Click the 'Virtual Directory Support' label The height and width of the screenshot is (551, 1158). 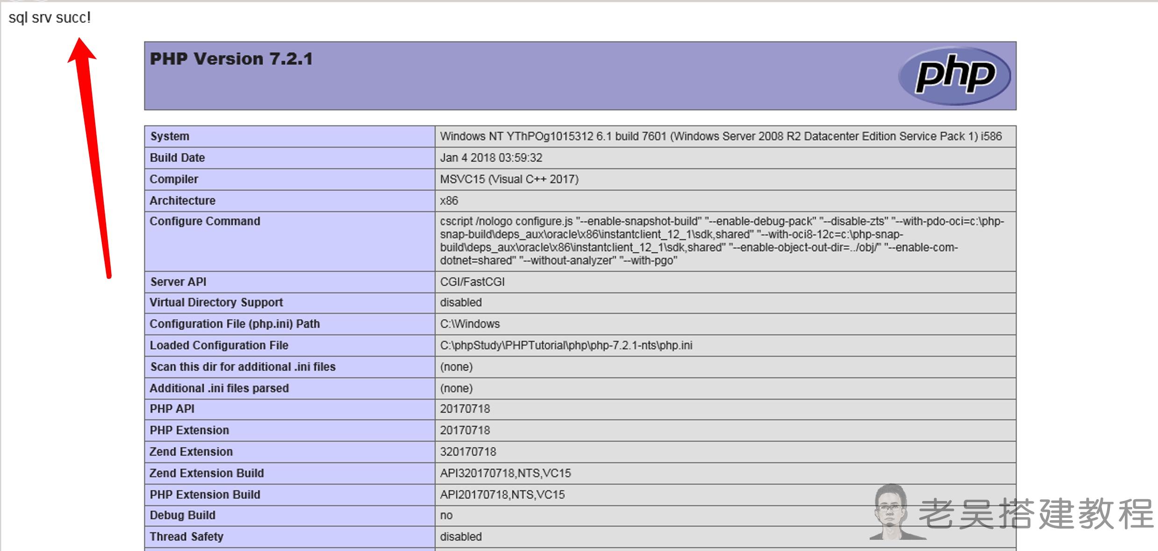coord(216,303)
